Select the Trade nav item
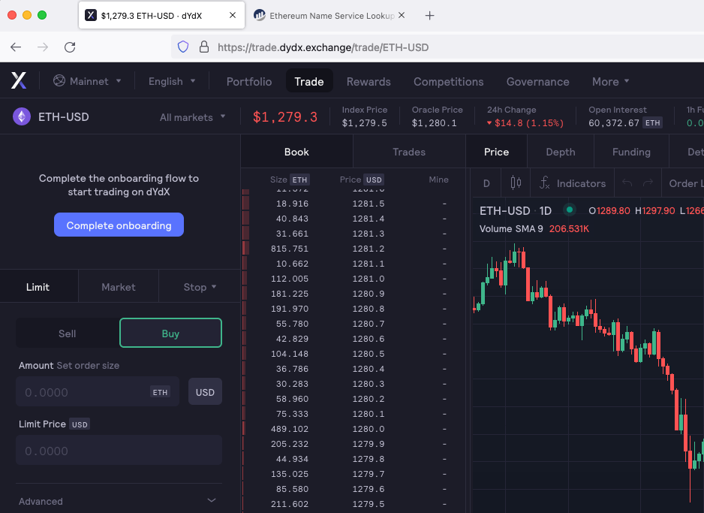This screenshot has width=704, height=513. point(309,81)
